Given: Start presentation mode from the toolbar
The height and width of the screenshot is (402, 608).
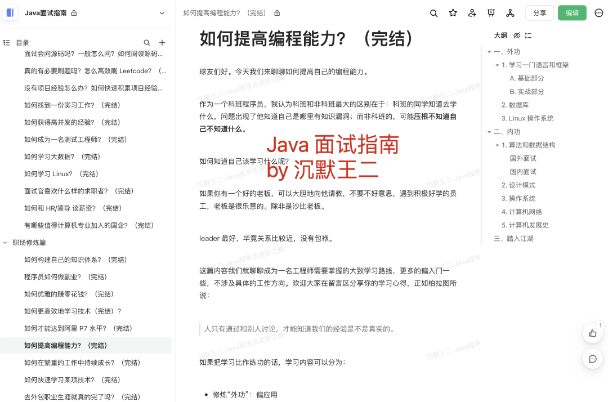Looking at the screenshot, I should click(x=491, y=13).
